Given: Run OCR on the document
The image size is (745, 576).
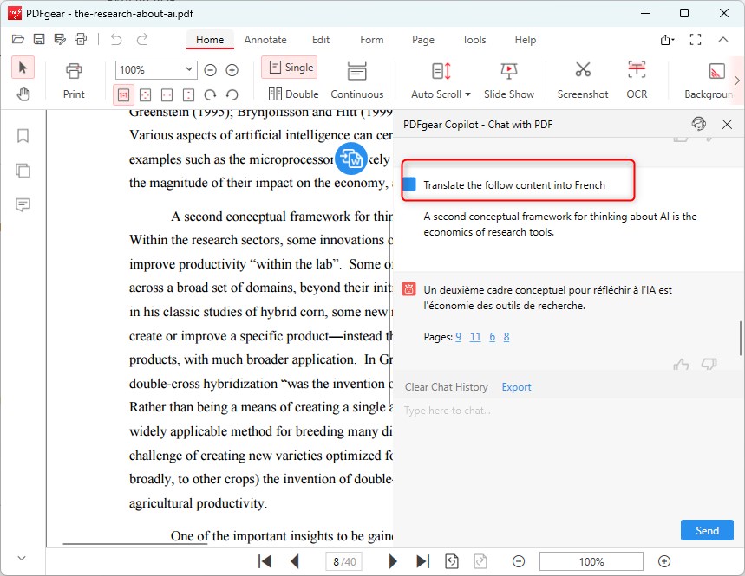Looking at the screenshot, I should coord(637,78).
